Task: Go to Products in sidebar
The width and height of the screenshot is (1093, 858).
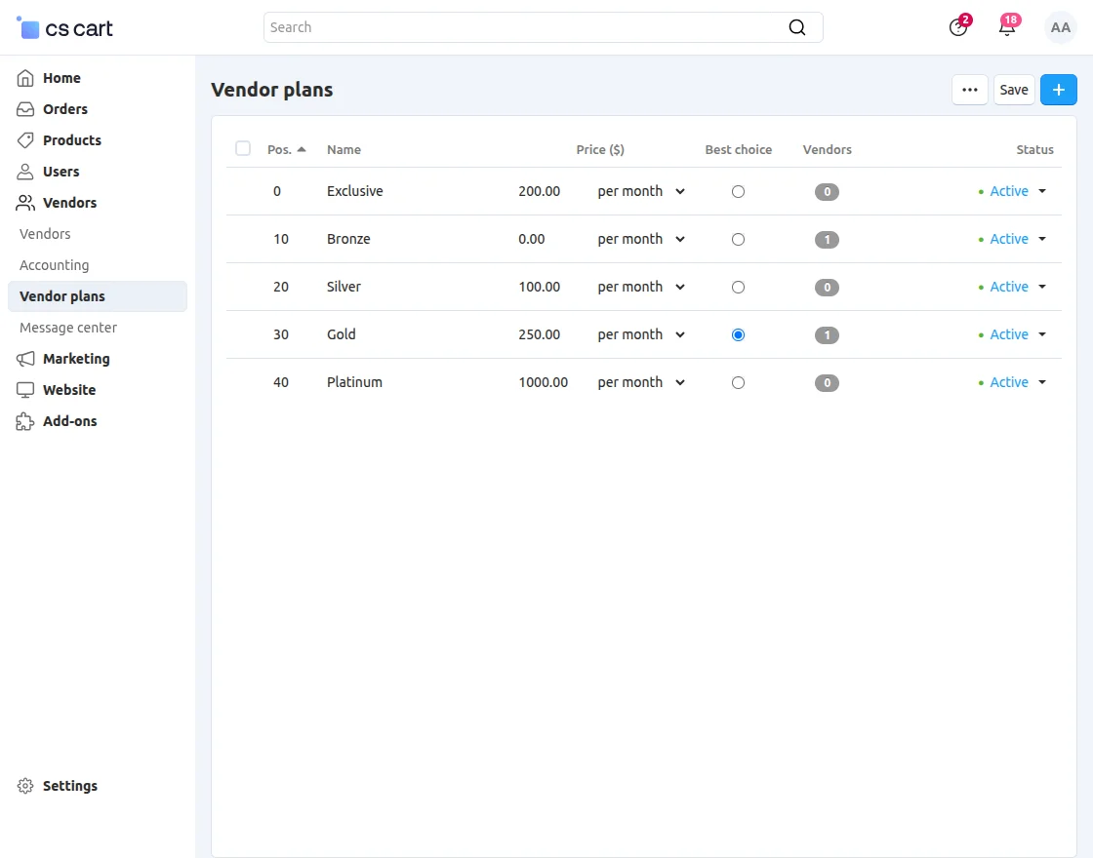Action: click(x=72, y=140)
